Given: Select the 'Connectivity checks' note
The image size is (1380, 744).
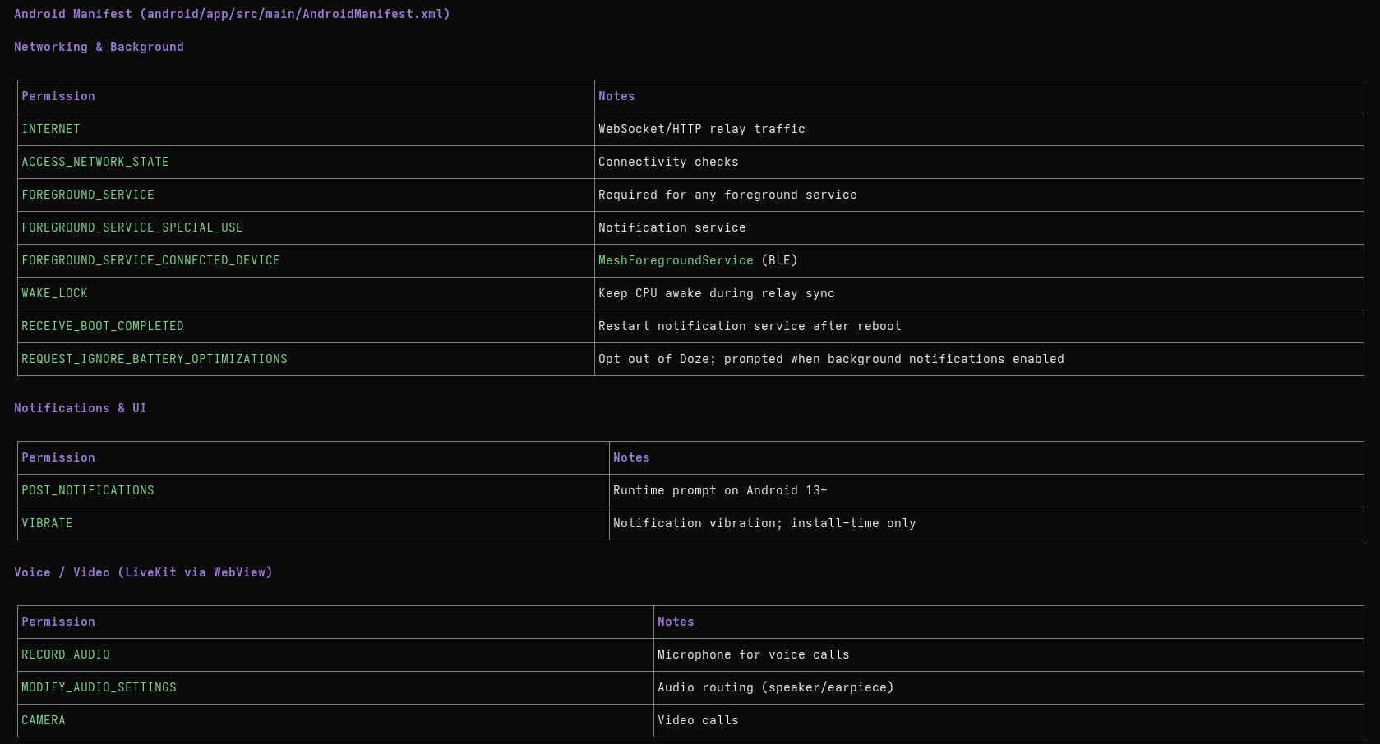Looking at the screenshot, I should 668,162.
